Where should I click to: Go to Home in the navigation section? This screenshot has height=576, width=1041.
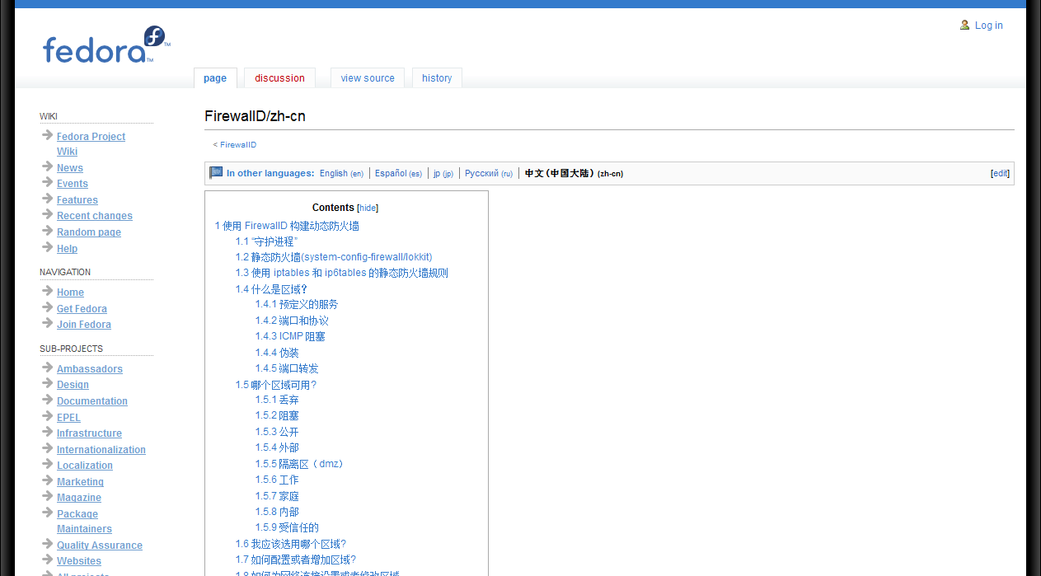(70, 293)
